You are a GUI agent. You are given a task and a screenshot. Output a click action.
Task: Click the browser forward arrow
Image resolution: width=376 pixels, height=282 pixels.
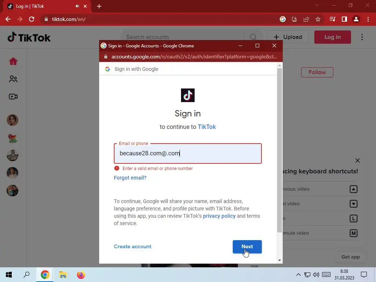20,19
